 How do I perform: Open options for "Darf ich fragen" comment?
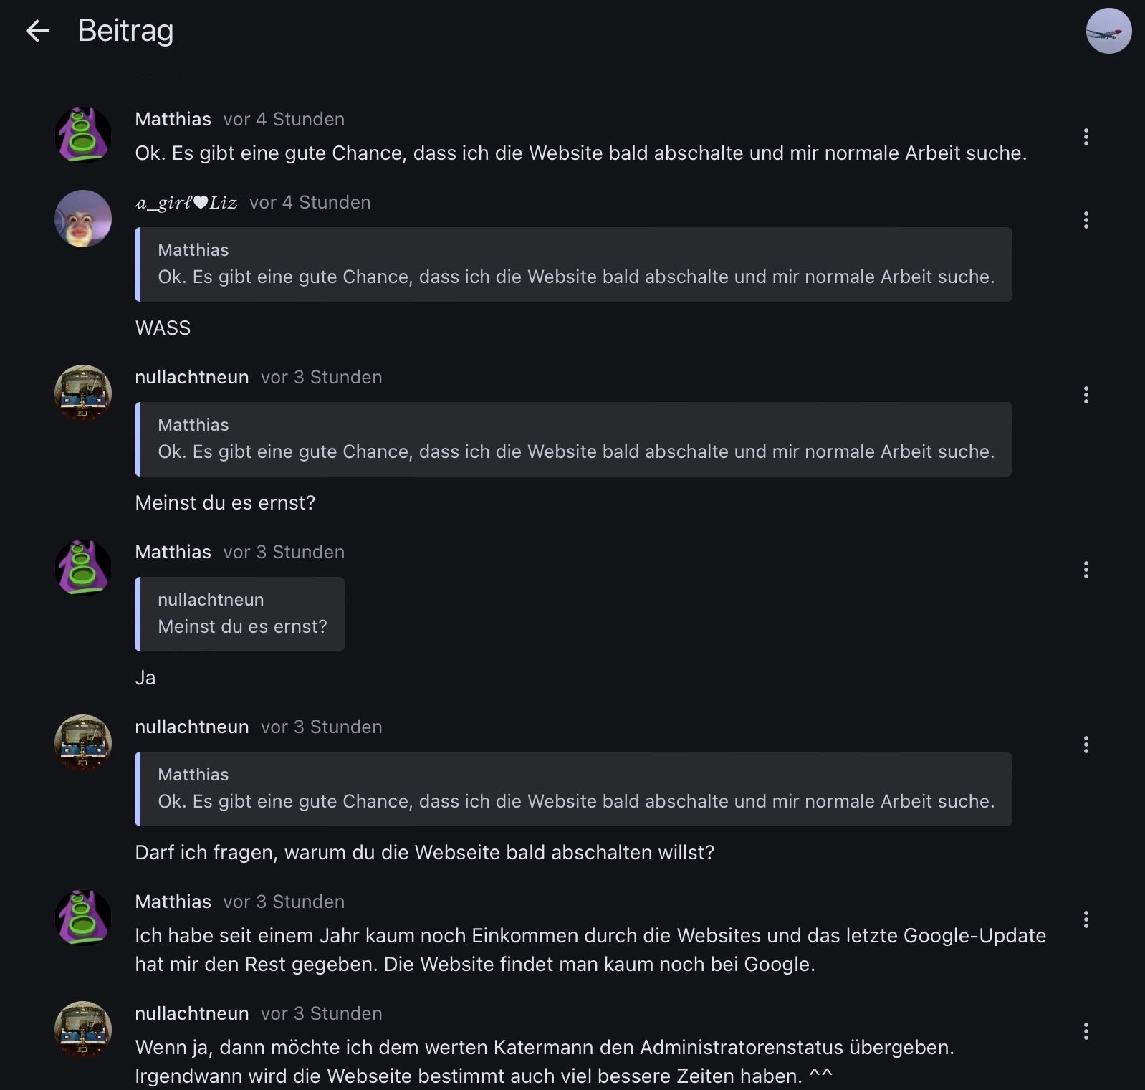(x=1086, y=745)
